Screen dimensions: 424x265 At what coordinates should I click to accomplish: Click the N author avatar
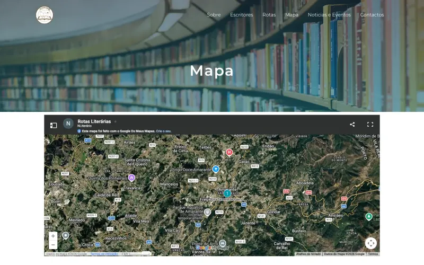pos(68,123)
